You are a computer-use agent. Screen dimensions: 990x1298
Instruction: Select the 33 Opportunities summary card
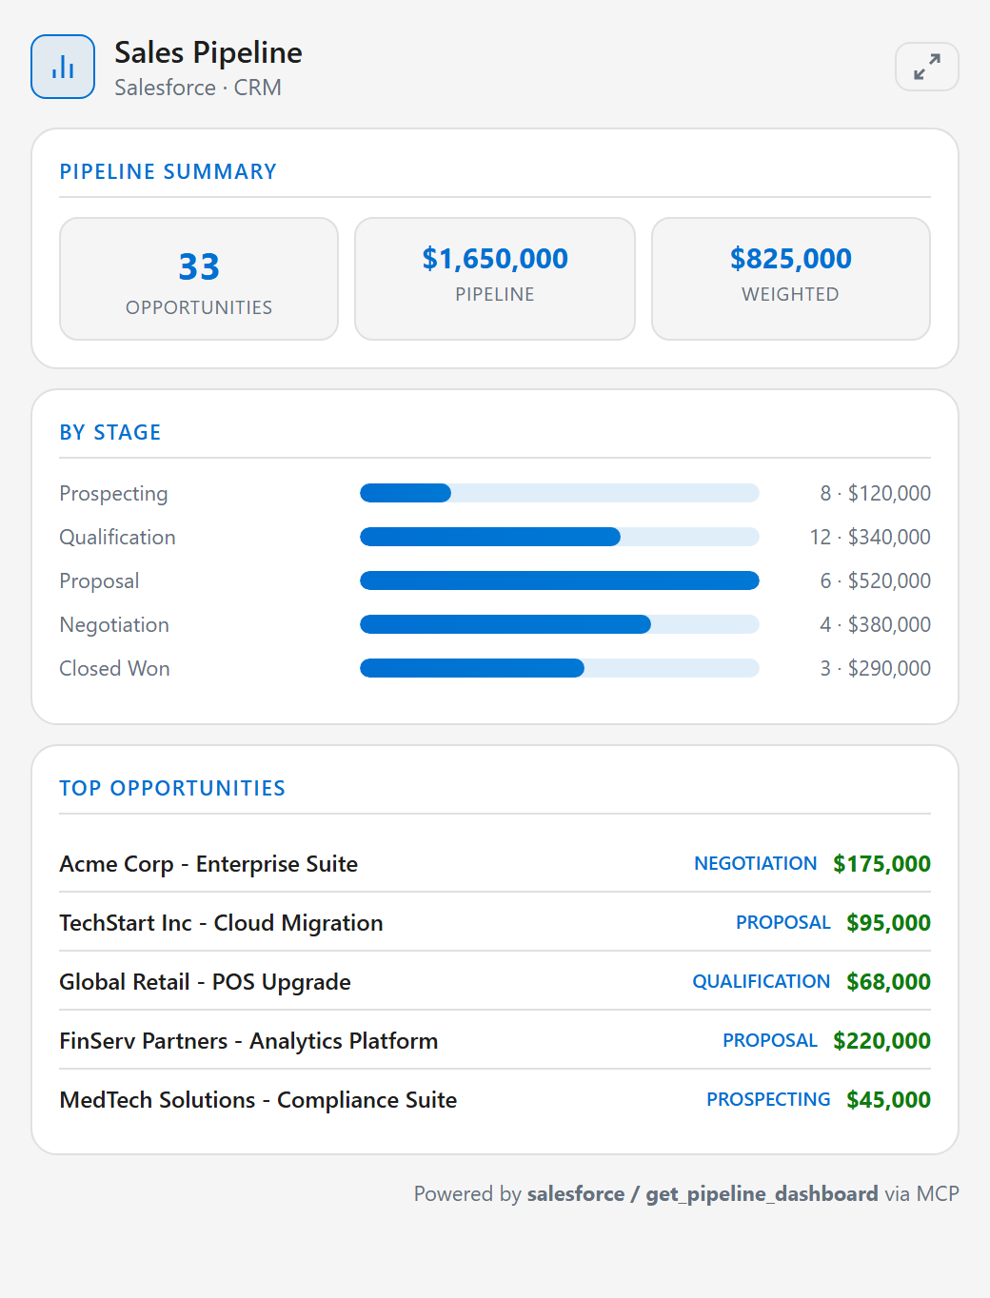tap(199, 279)
